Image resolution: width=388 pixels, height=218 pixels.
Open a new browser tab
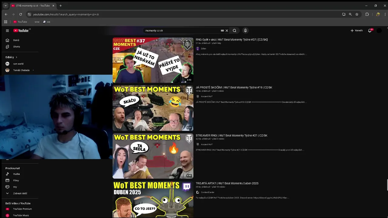coord(61,5)
